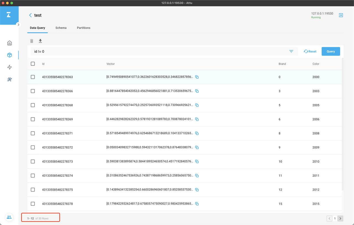Copy vector of row 431335585482278371

(x=197, y=133)
